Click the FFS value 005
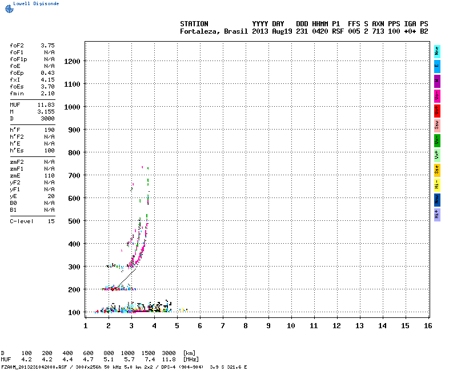457x371 pixels. coord(354,31)
